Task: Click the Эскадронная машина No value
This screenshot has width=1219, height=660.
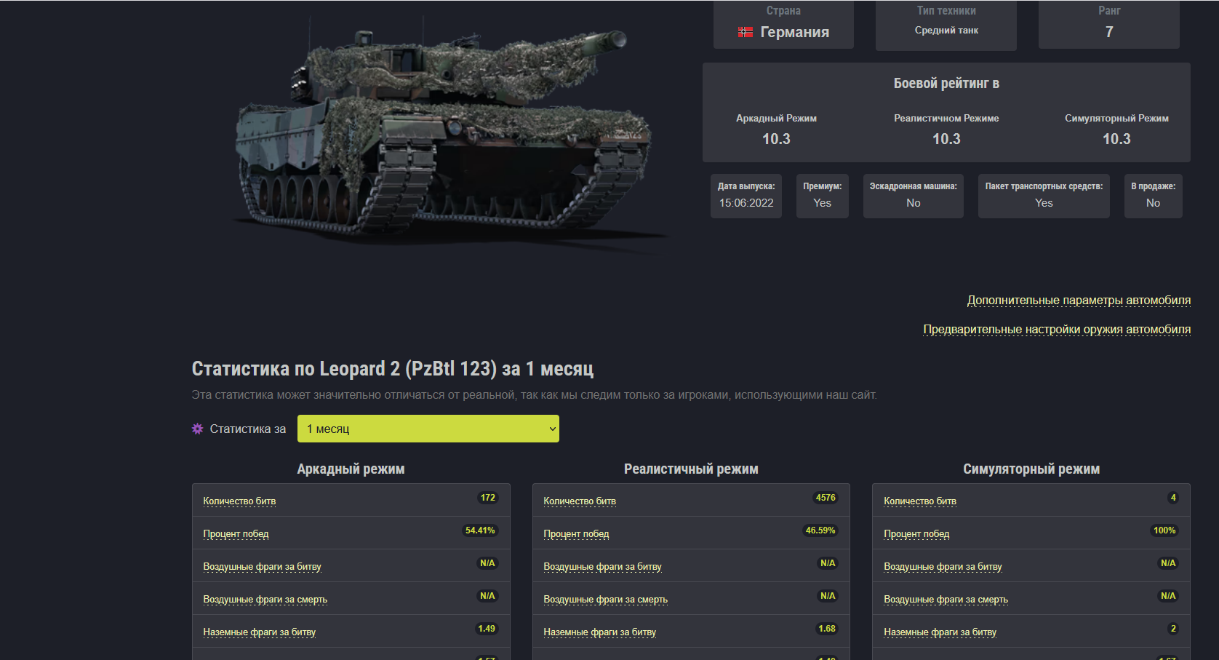Action: click(914, 203)
